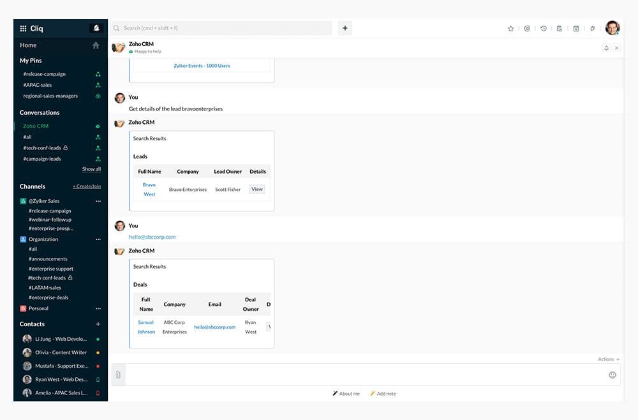Open the emoji picker smiley
This screenshot has width=638, height=420.
coord(612,375)
